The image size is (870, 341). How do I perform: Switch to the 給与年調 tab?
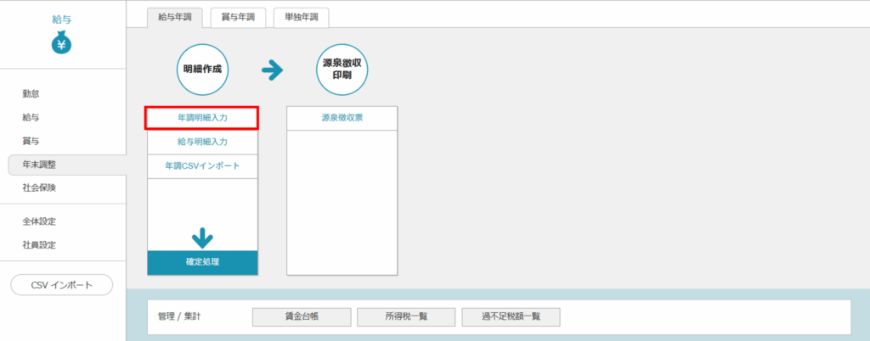coord(175,17)
